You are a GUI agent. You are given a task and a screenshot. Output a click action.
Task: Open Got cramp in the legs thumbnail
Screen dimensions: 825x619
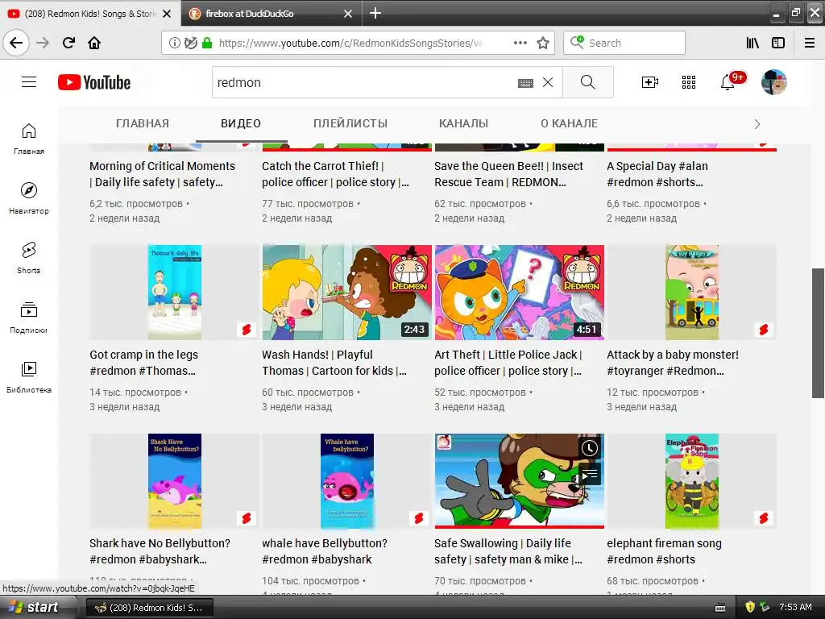click(x=174, y=292)
